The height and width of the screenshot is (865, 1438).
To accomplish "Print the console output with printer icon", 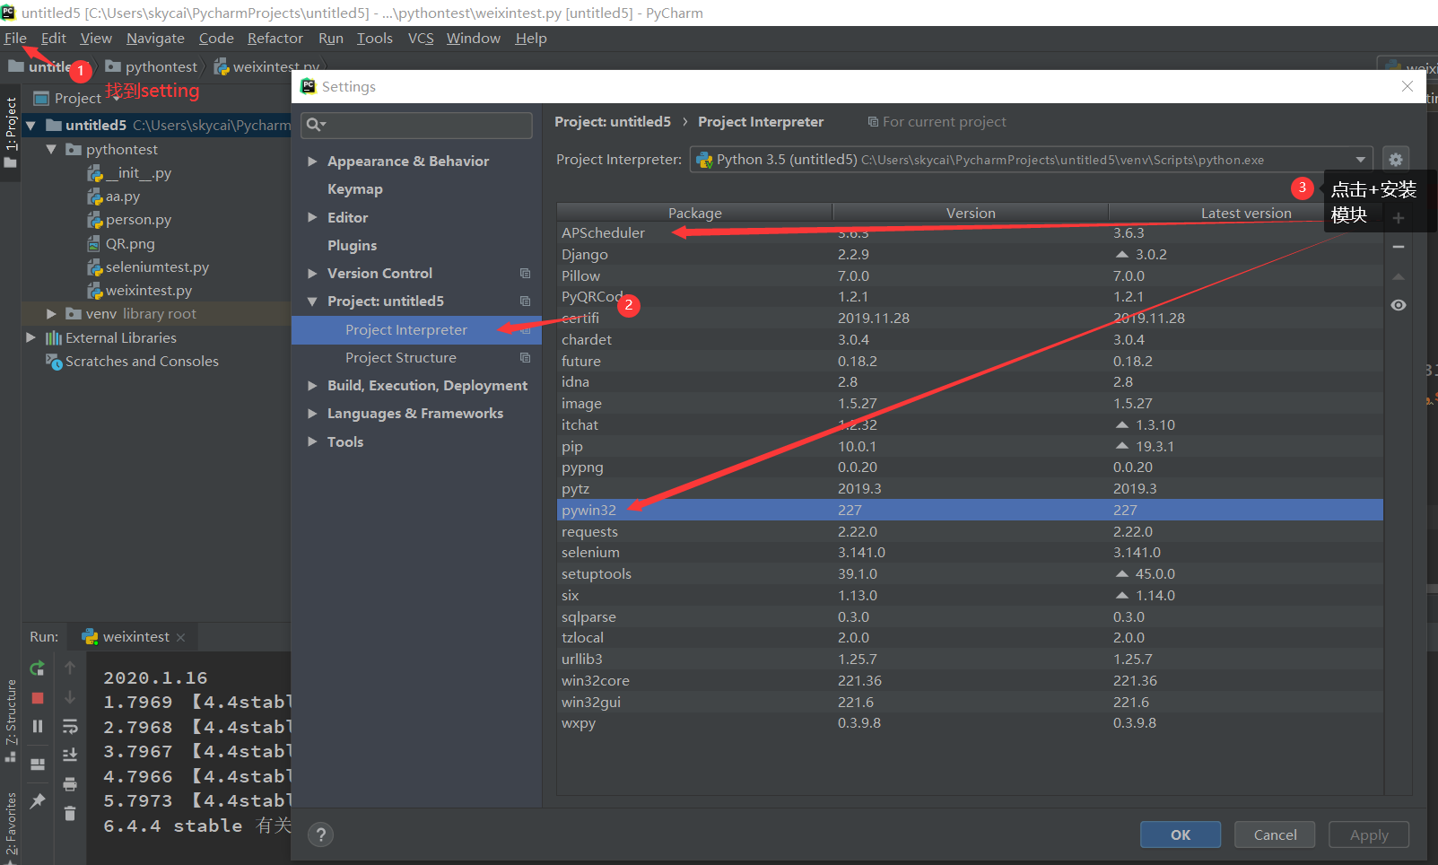I will coord(70,784).
